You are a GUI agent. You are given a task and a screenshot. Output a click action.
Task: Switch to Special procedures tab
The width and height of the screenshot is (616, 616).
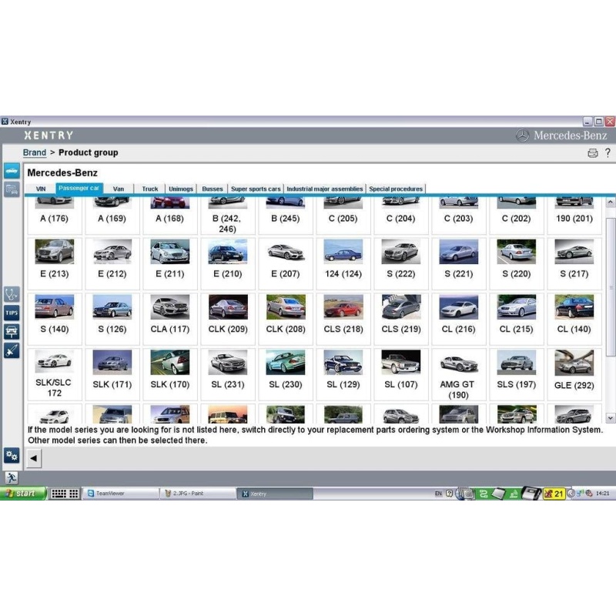pyautogui.click(x=396, y=189)
